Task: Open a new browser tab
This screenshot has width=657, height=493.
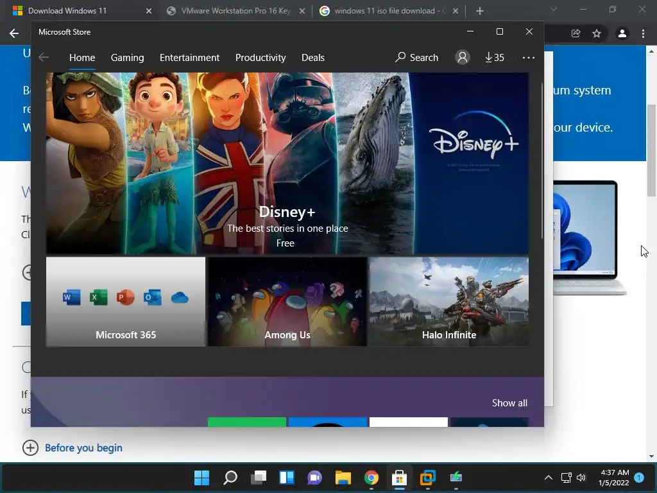Action: pos(480,11)
